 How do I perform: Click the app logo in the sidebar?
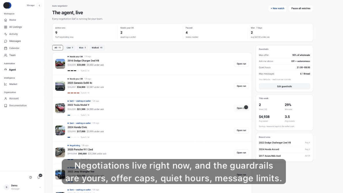[7, 5]
